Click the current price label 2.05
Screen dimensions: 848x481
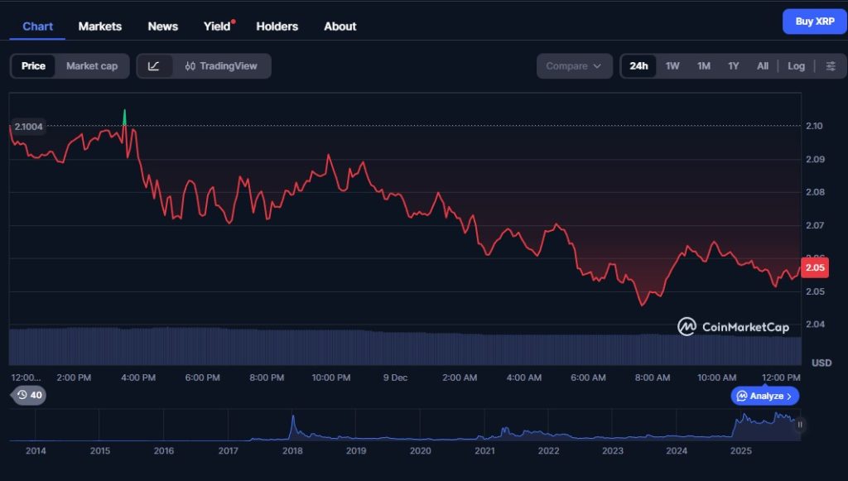815,267
